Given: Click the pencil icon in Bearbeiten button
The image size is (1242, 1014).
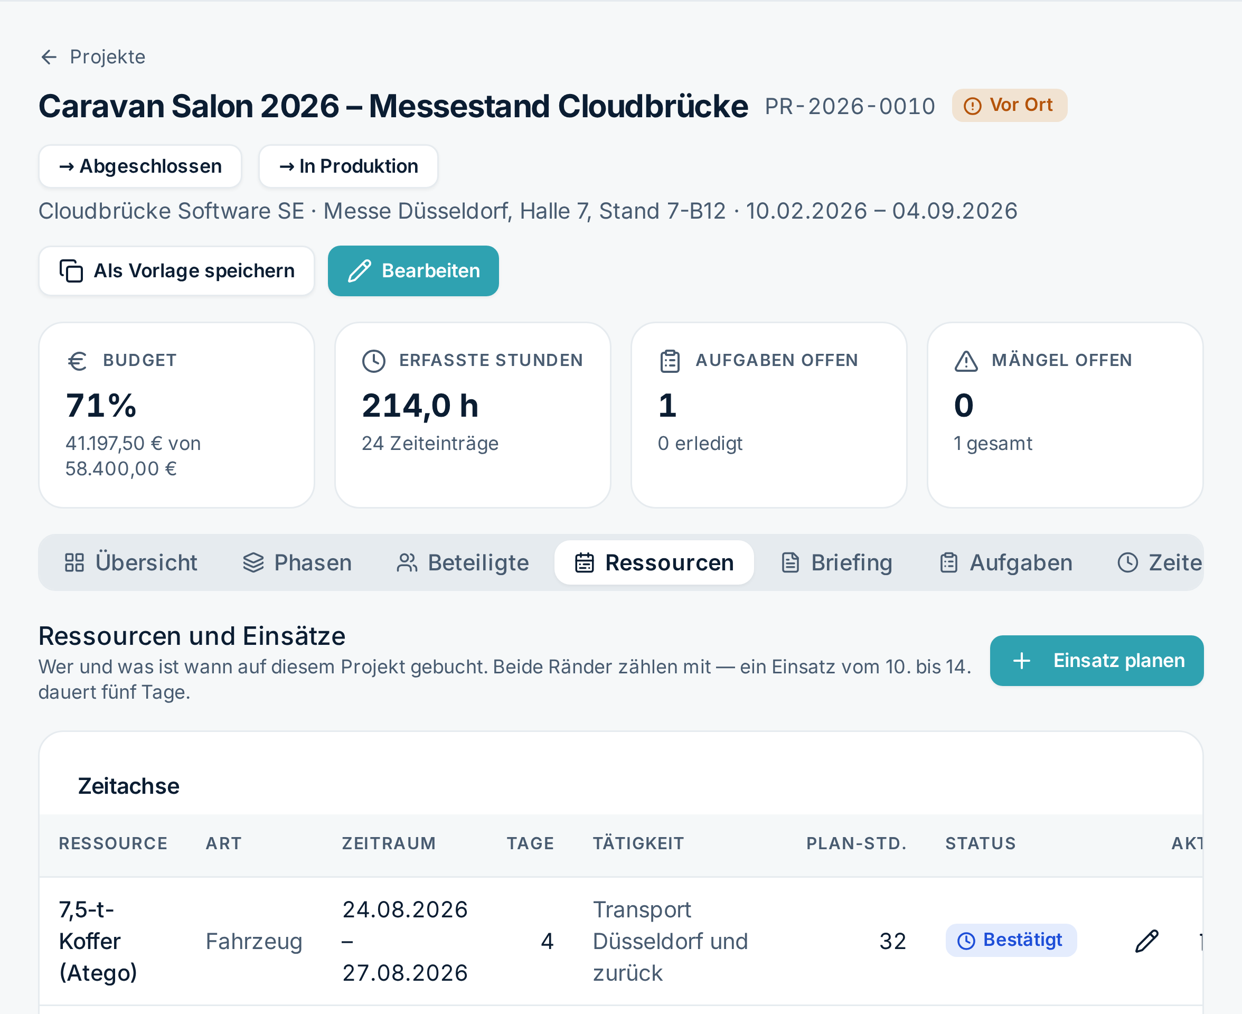Looking at the screenshot, I should [x=360, y=271].
